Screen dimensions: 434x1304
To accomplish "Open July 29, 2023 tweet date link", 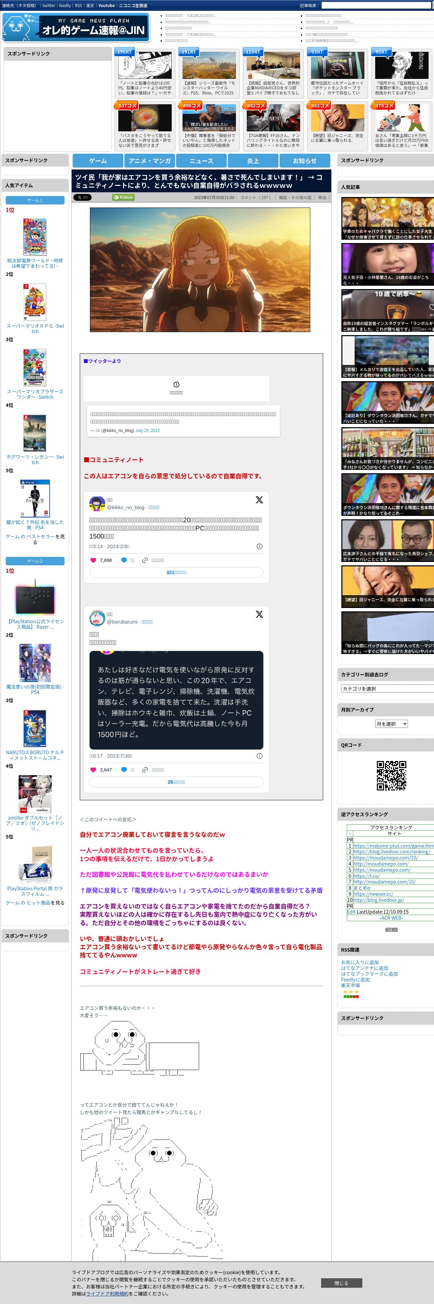I will 147,431.
